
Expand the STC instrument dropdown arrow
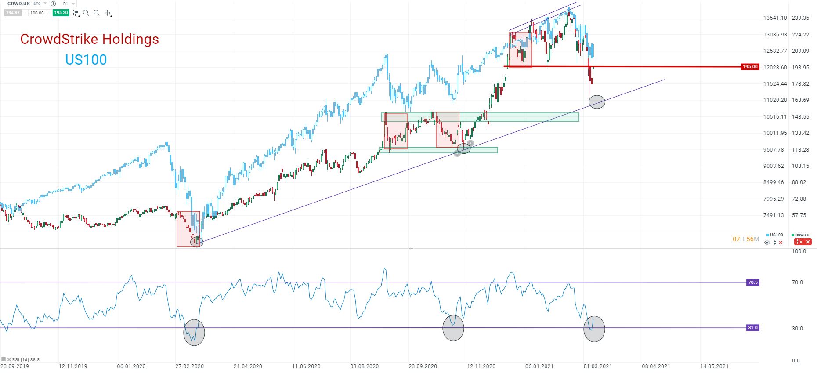[45, 4]
